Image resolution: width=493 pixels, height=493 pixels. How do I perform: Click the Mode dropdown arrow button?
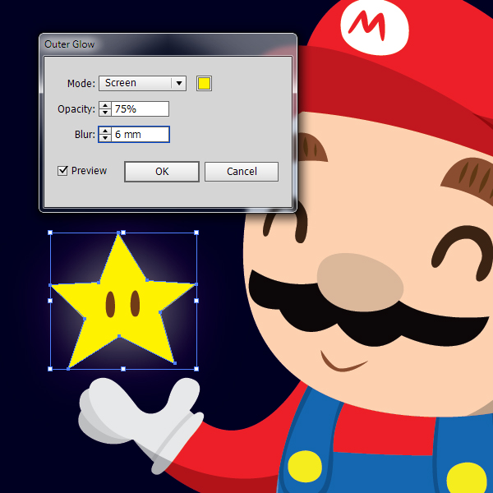178,83
